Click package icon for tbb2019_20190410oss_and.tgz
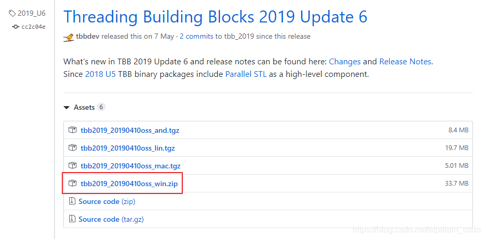This screenshot has width=485, height=239. coord(72,130)
